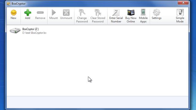Viewport: 196px width, 110px height.
Task: Click the BoxCryptor title bar app icon
Action: 9,4
